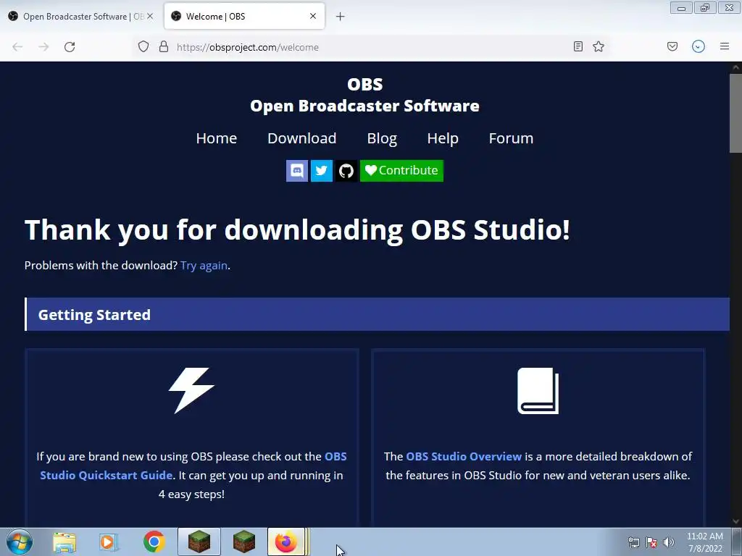Viewport: 742px width, 556px height.
Task: Open the Firefox hamburger menu
Action: [725, 46]
